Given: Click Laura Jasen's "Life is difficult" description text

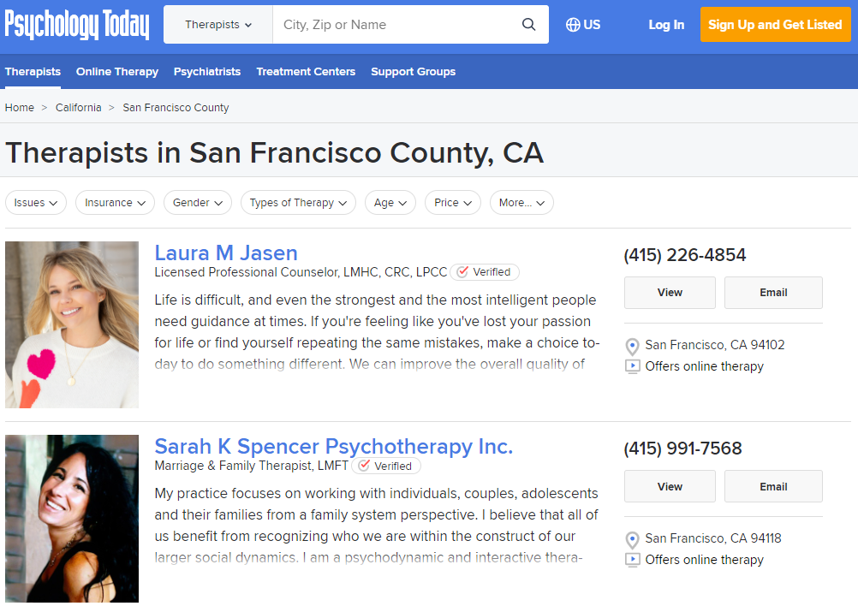Looking at the screenshot, I should click(x=377, y=332).
